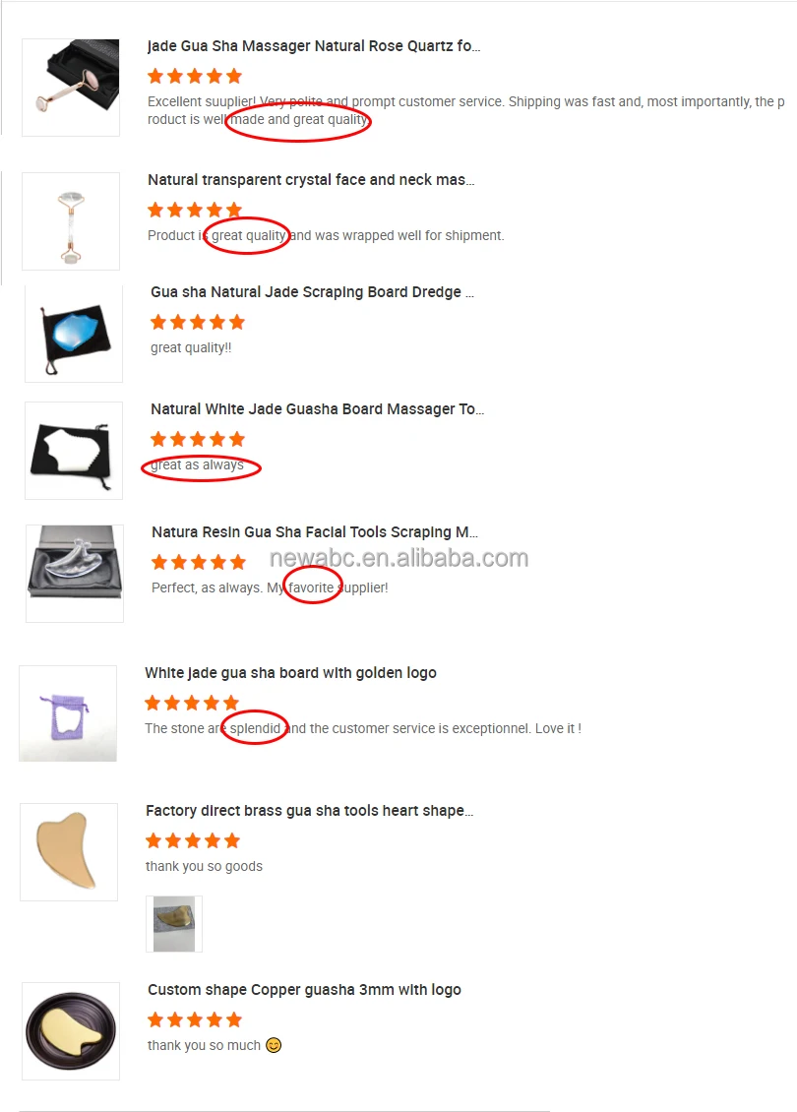
Task: Open 'Natural transparent crystal face and neck' title
Action: point(311,179)
